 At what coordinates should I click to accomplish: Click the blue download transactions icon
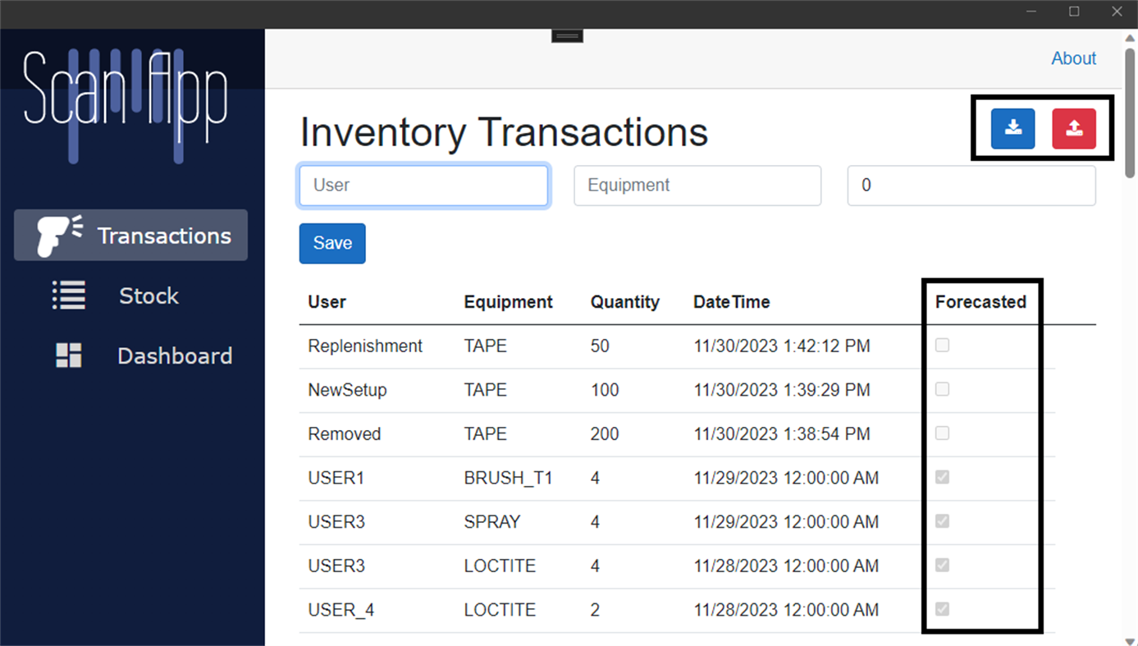click(1012, 129)
